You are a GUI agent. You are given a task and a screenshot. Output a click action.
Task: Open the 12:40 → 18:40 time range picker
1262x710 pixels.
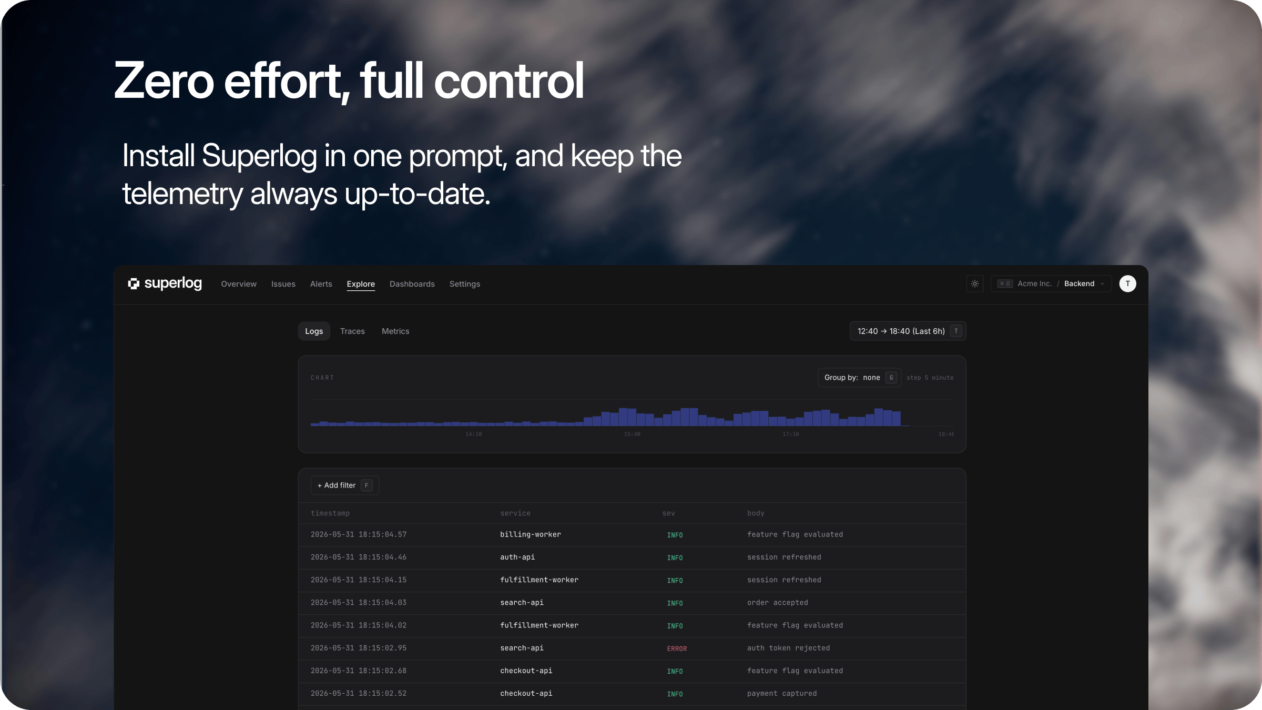point(908,331)
